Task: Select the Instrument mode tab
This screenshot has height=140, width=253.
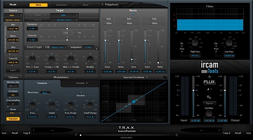Action: click(x=61, y=5)
